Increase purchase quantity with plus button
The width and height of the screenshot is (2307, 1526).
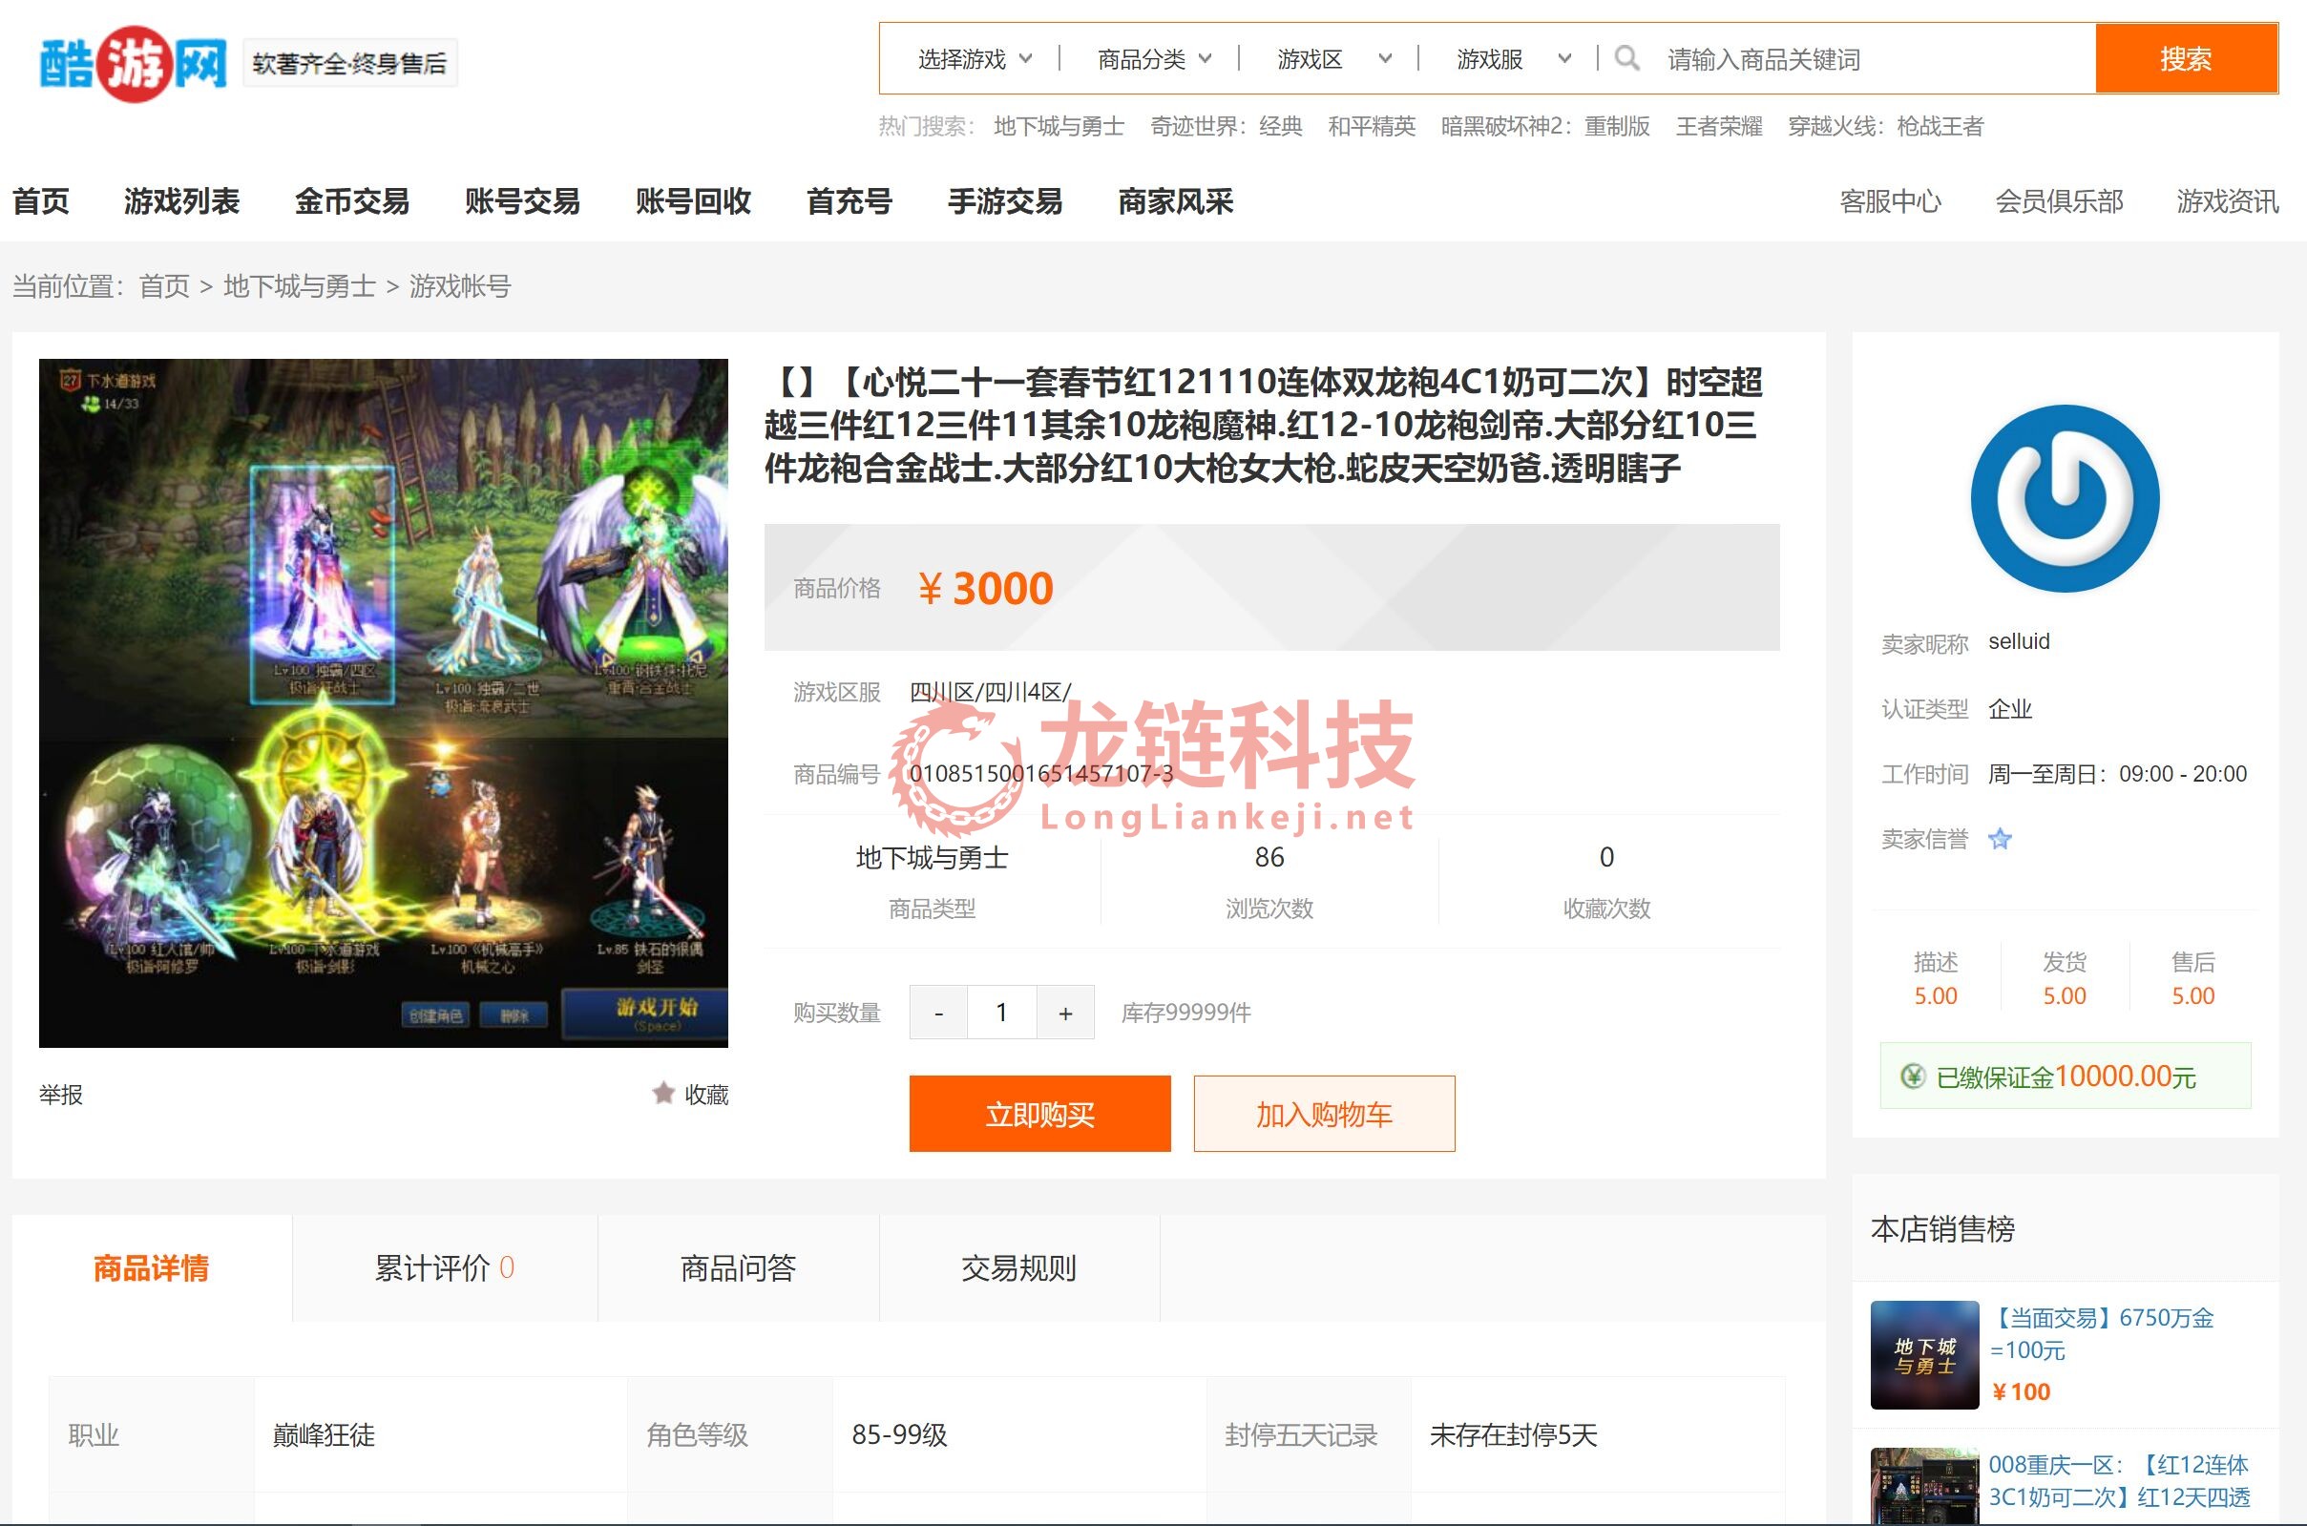point(1066,1013)
